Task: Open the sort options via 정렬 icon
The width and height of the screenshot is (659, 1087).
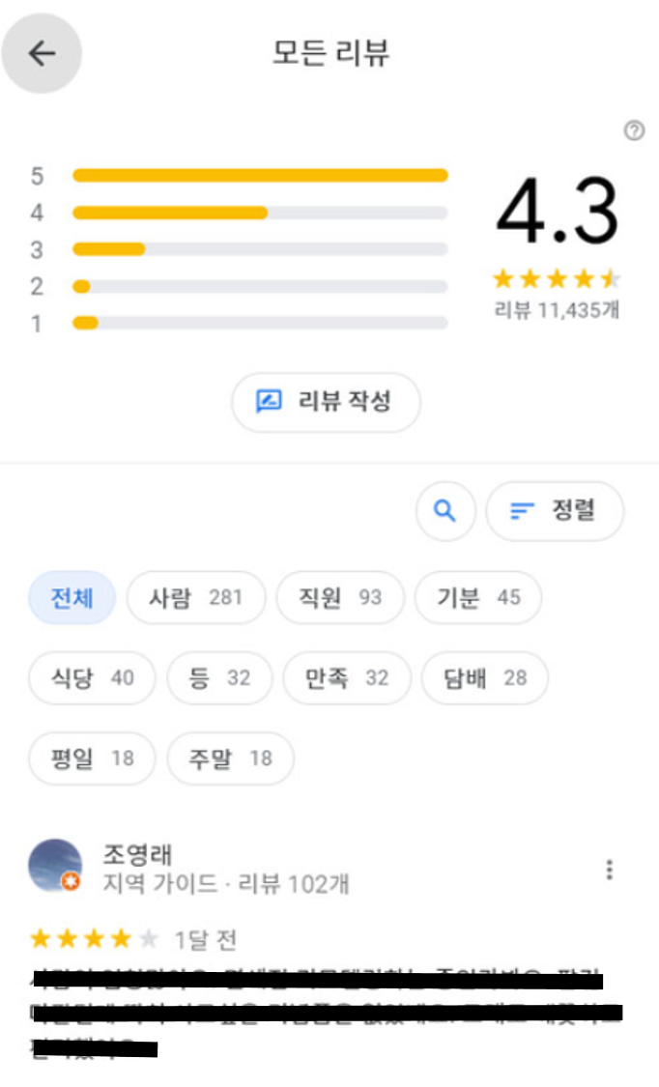Action: click(555, 511)
